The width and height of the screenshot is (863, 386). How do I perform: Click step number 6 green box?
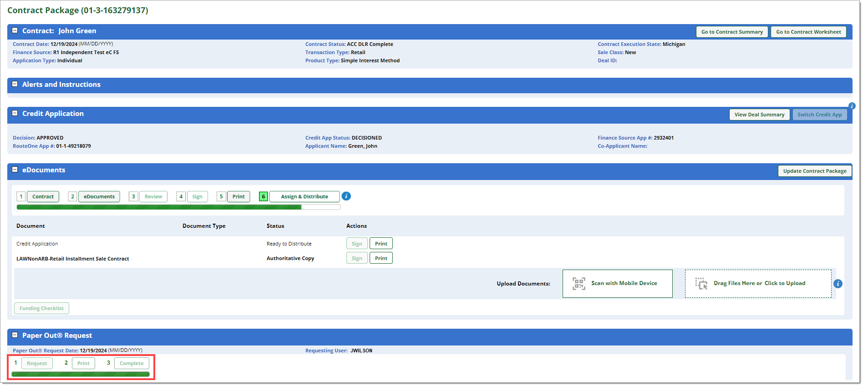pos(263,196)
